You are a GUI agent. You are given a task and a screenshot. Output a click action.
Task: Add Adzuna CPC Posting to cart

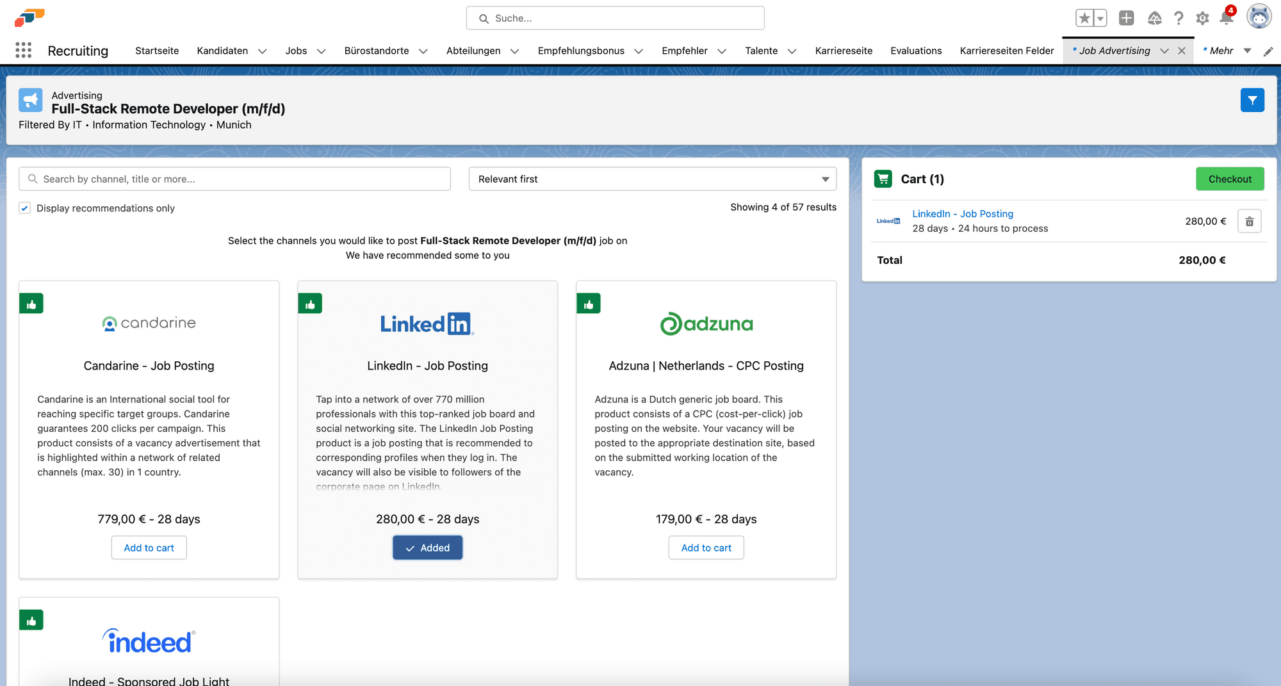(706, 548)
